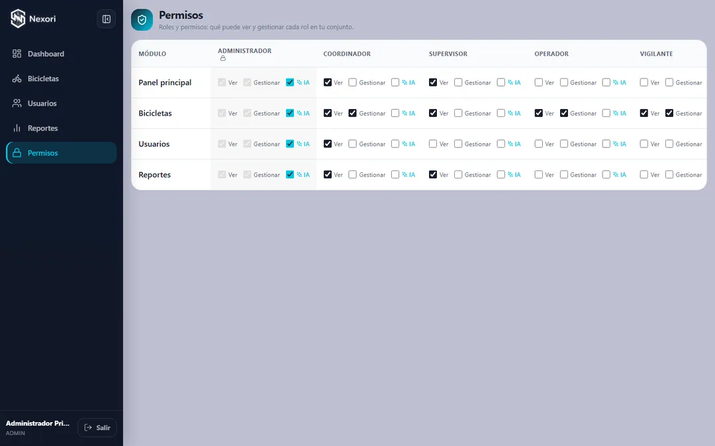The height and width of the screenshot is (446, 715).
Task: Enable Vigilante Ver for Usuarios
Action: [x=644, y=144]
